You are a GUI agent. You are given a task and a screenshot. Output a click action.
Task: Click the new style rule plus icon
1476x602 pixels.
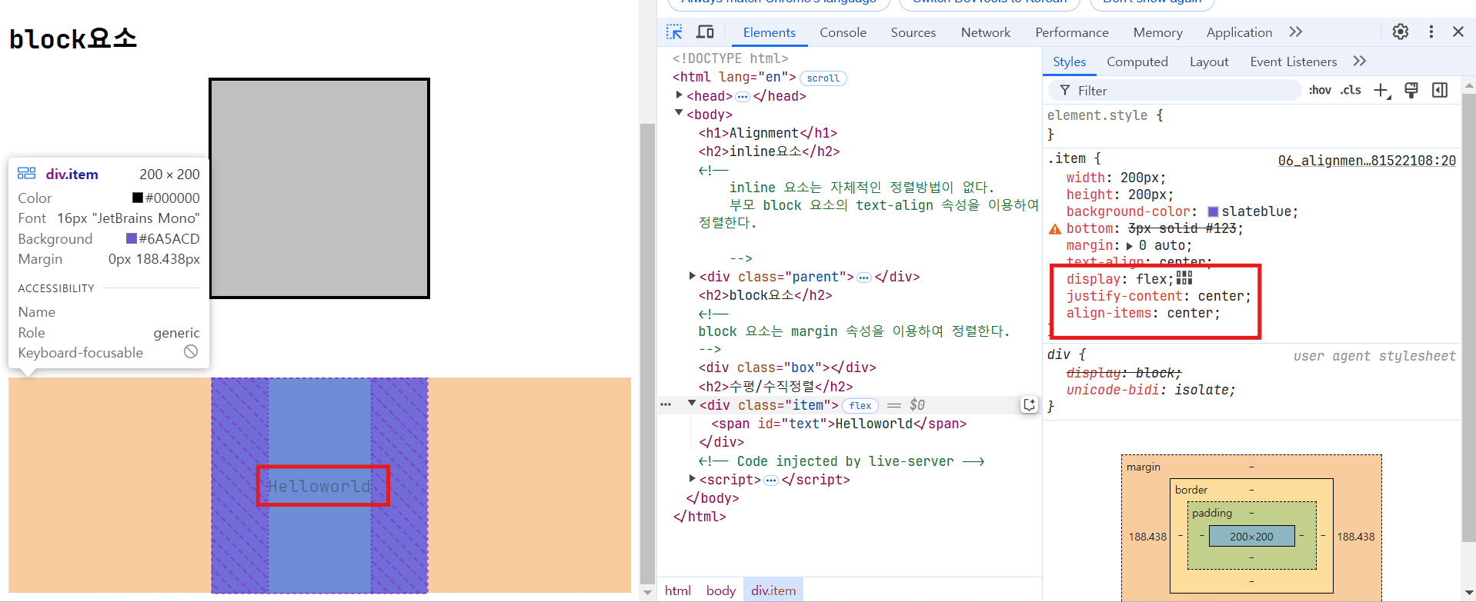coord(1382,91)
